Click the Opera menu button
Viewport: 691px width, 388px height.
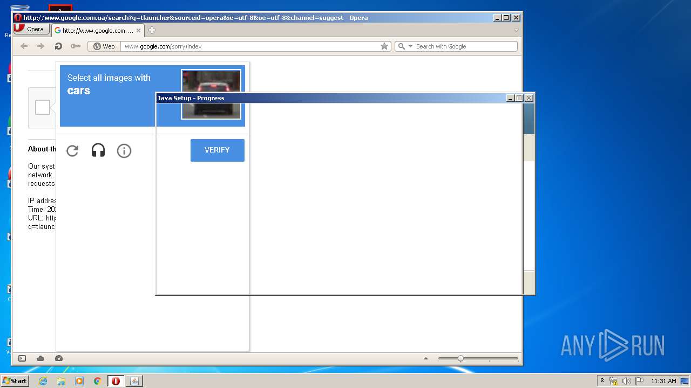(30, 30)
